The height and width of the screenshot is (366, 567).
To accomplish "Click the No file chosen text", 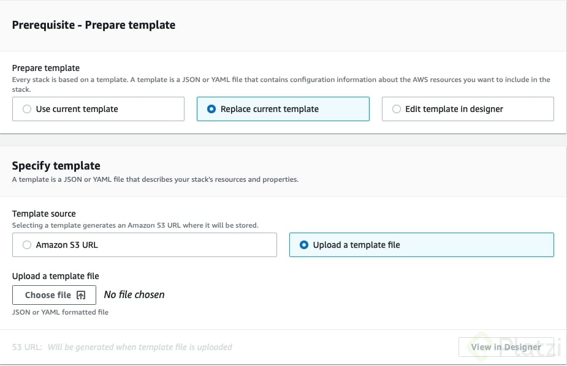I will point(134,295).
